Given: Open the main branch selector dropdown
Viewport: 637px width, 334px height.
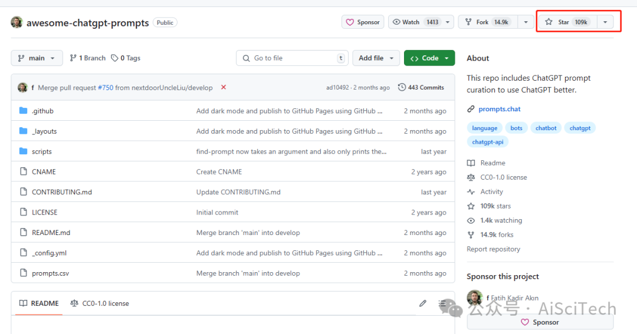Looking at the screenshot, I should (x=37, y=58).
